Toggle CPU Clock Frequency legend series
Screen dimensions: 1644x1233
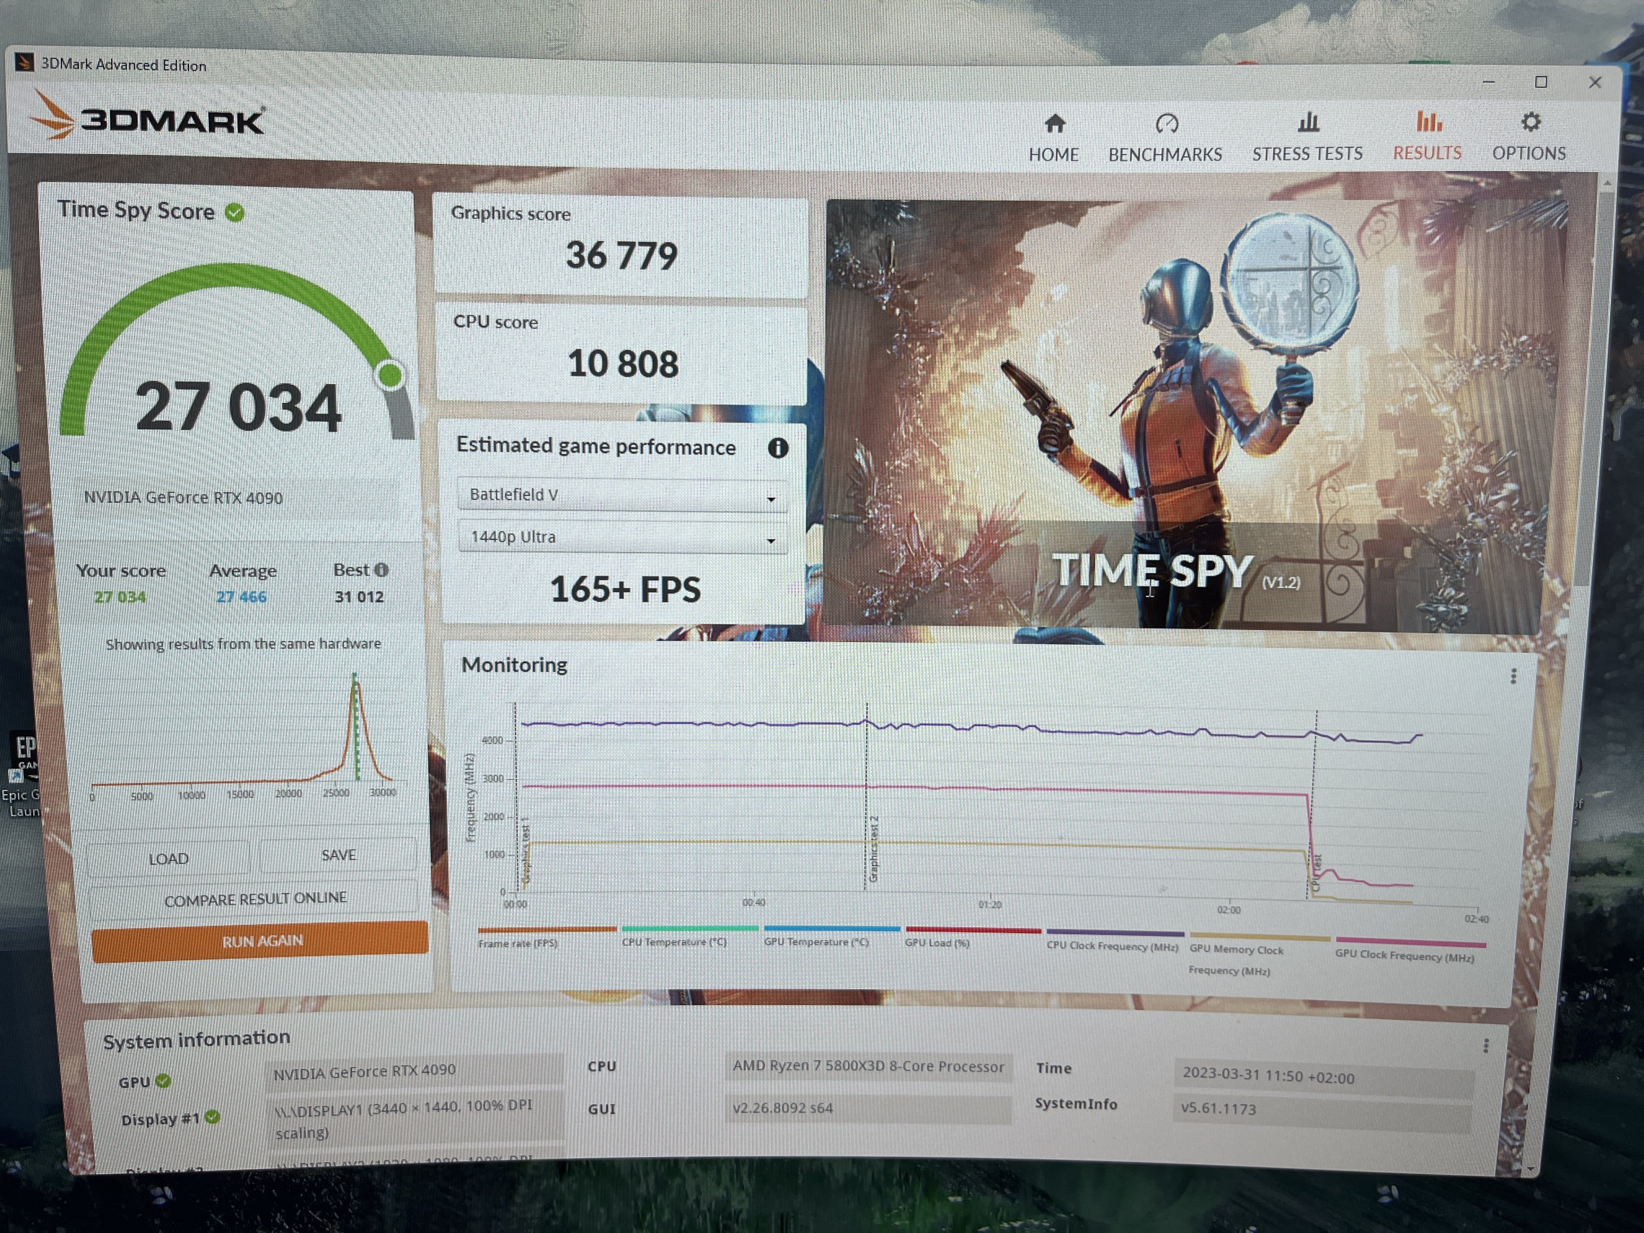1112,946
